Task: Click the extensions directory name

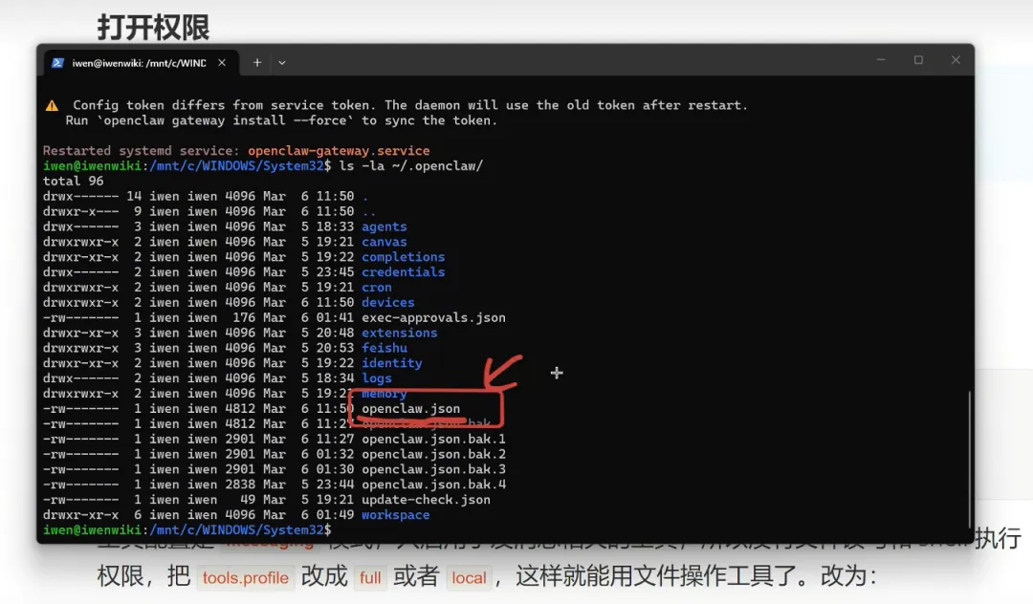Action: pos(399,333)
